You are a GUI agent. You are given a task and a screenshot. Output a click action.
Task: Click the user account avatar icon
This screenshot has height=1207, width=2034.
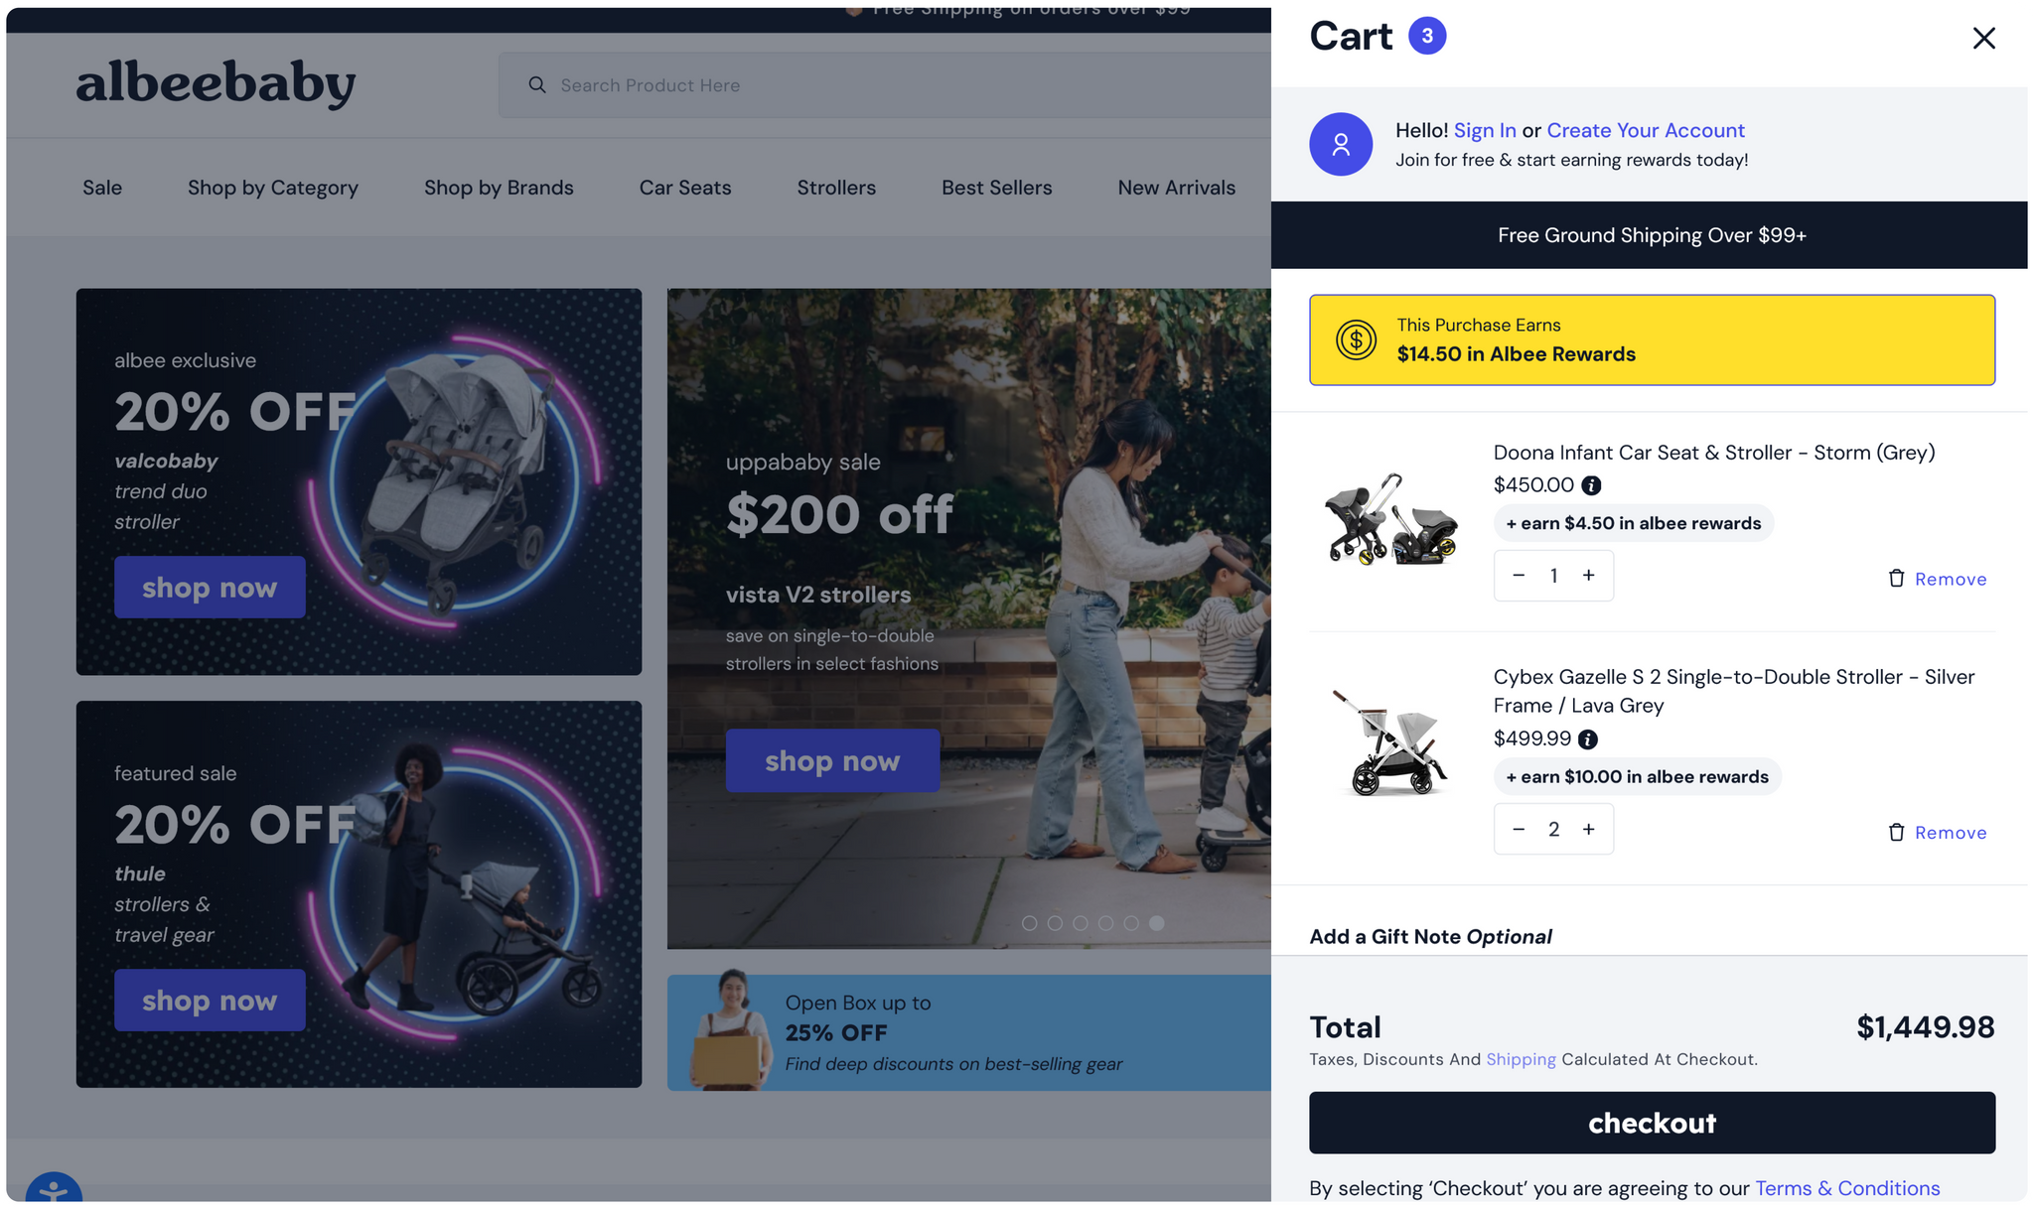[1341, 144]
